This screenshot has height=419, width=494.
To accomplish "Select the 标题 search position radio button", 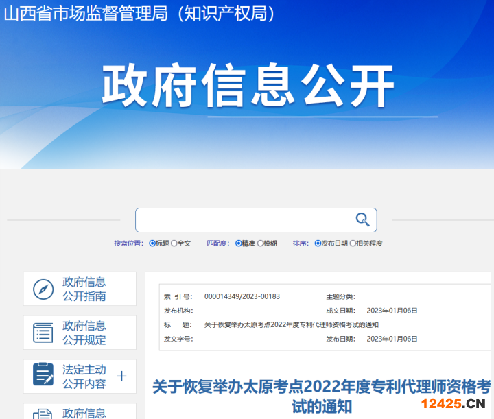I will [x=152, y=243].
